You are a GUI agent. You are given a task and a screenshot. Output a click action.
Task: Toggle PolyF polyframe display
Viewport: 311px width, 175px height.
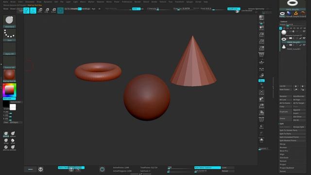261,120
